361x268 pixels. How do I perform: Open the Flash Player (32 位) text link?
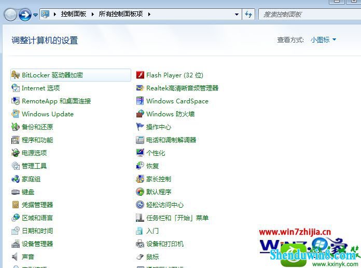tap(175, 75)
